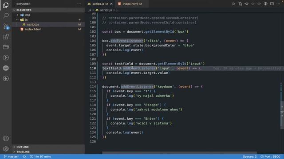
Task: Click 'zakroi modalnoe okno' string
Action: point(158,110)
